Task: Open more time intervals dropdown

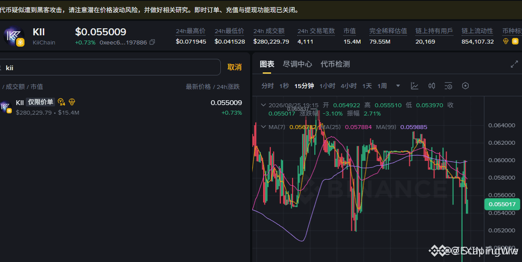Action: [x=398, y=86]
